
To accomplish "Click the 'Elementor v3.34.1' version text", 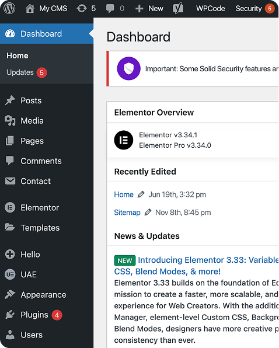I will click(168, 135).
